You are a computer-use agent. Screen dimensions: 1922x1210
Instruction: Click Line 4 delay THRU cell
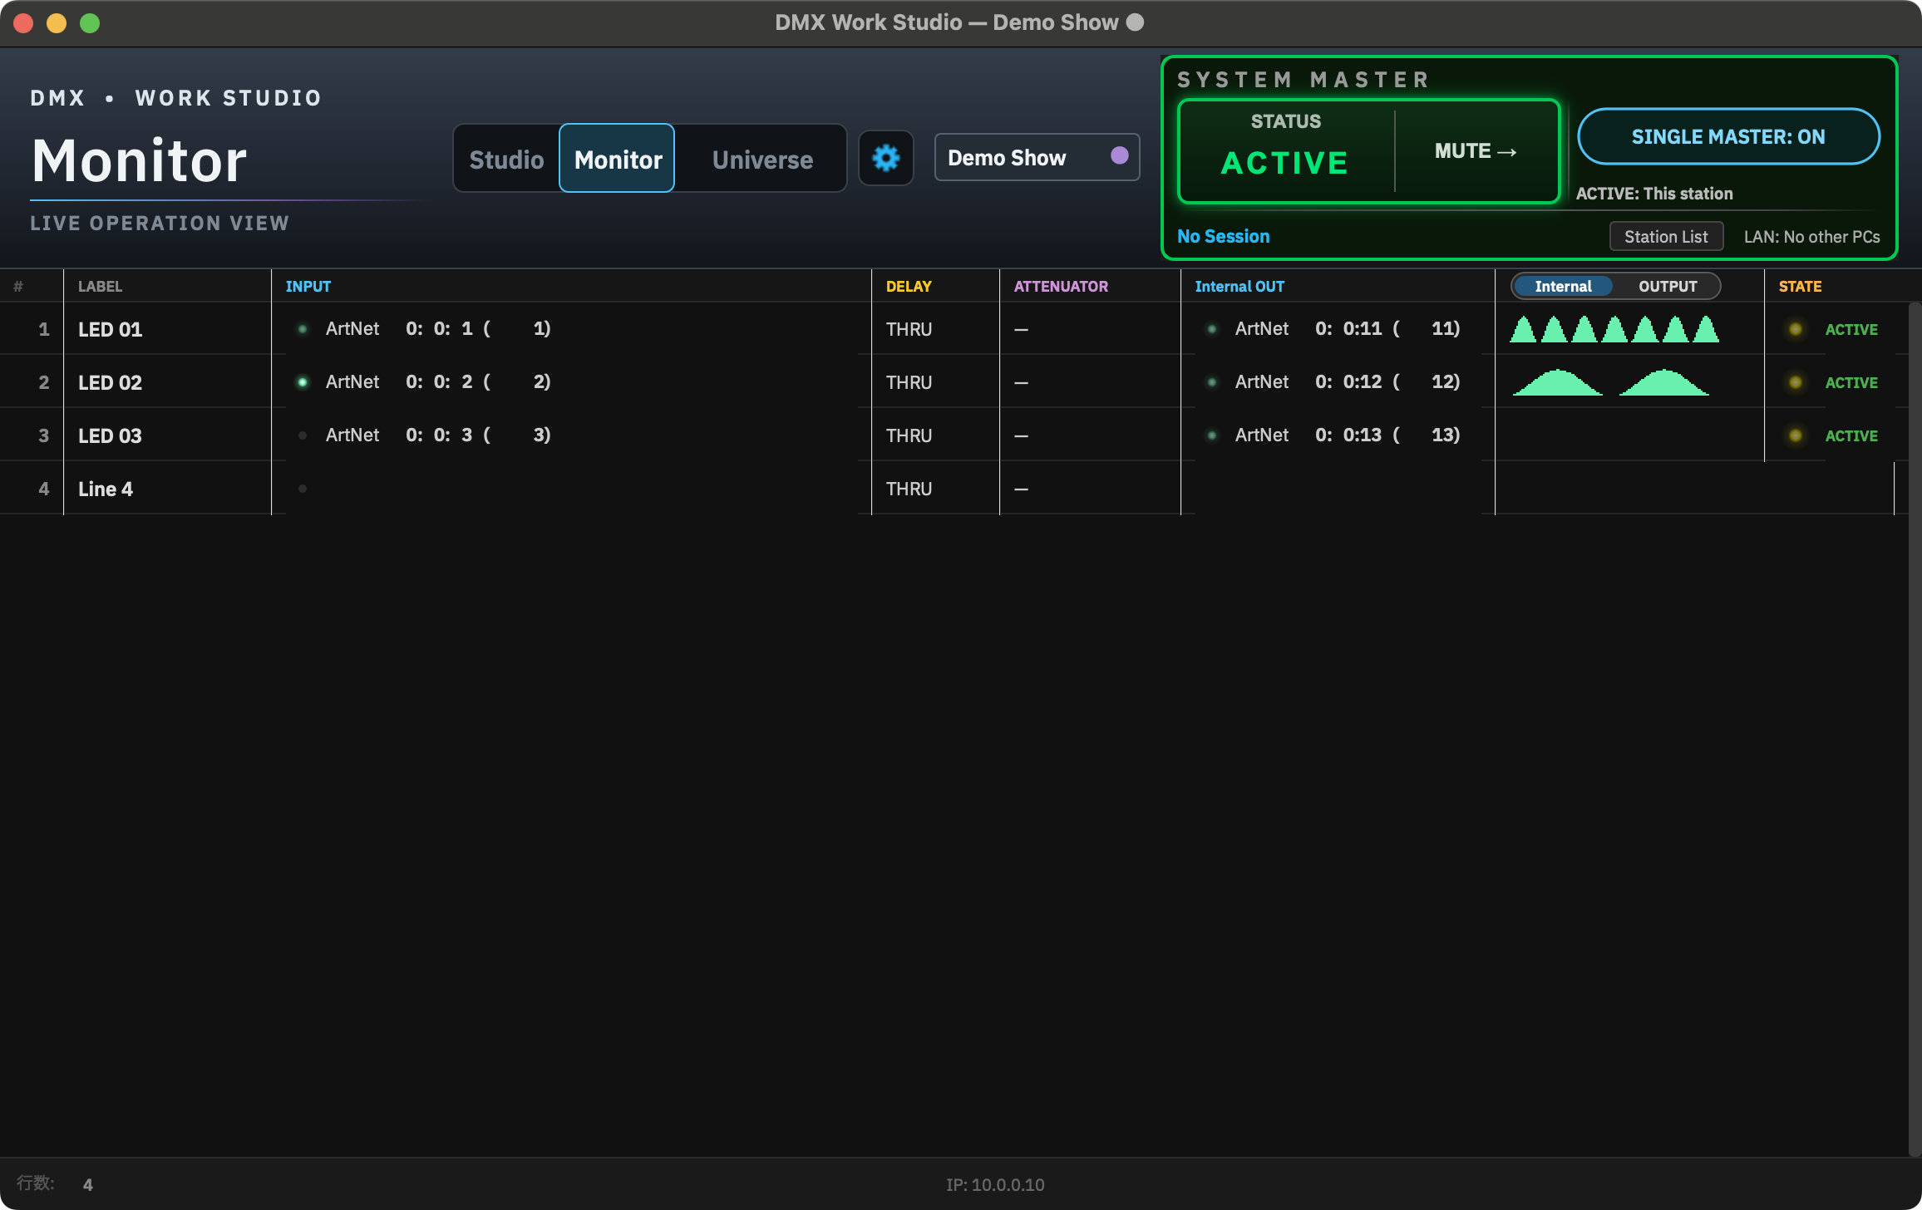(935, 489)
